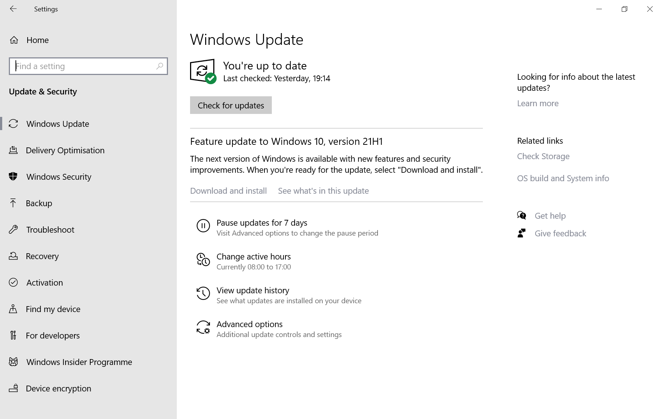Click the active hours clock icon

tap(203, 259)
